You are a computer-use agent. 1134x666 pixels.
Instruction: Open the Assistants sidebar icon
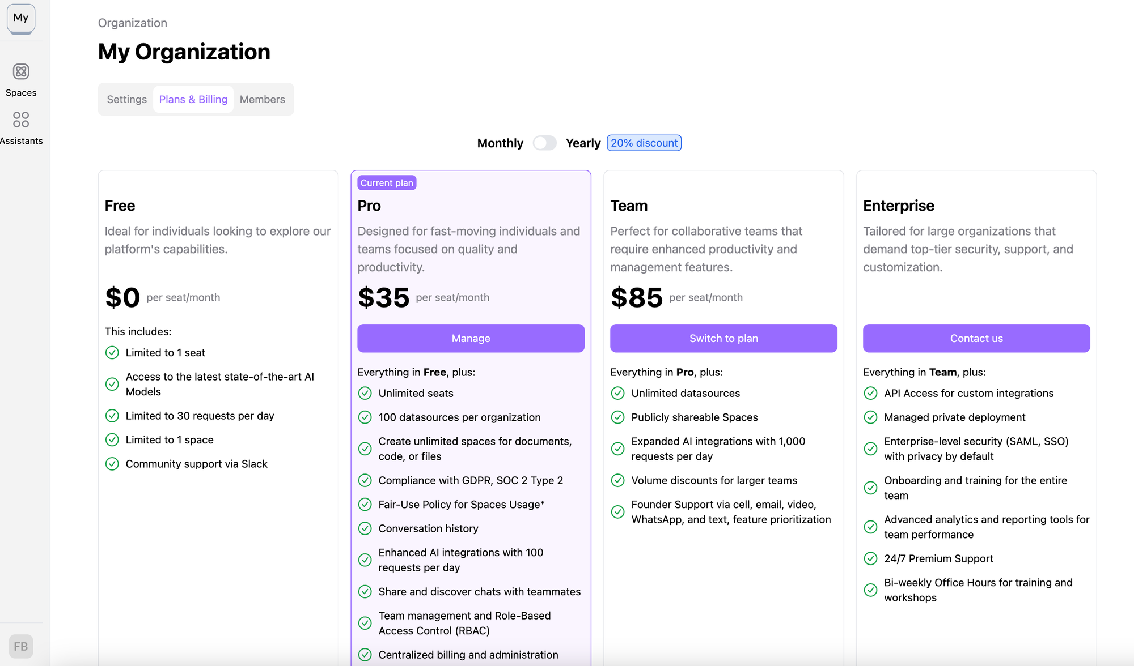pyautogui.click(x=21, y=120)
